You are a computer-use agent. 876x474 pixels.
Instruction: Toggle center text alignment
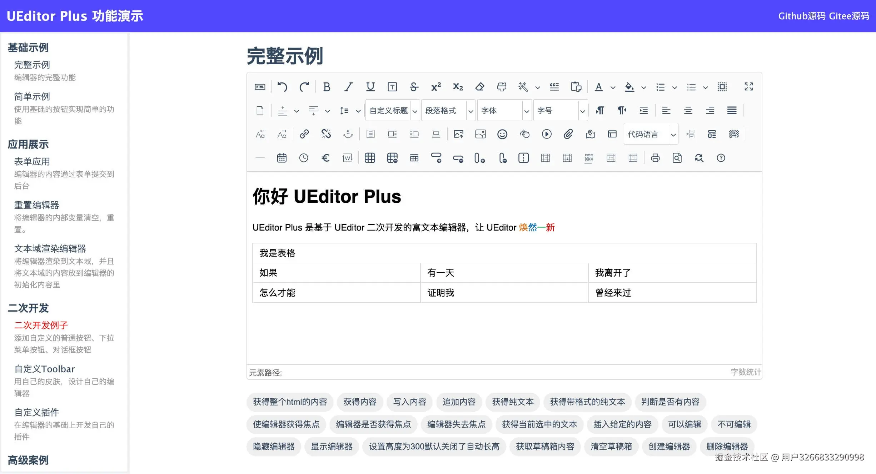click(x=688, y=111)
